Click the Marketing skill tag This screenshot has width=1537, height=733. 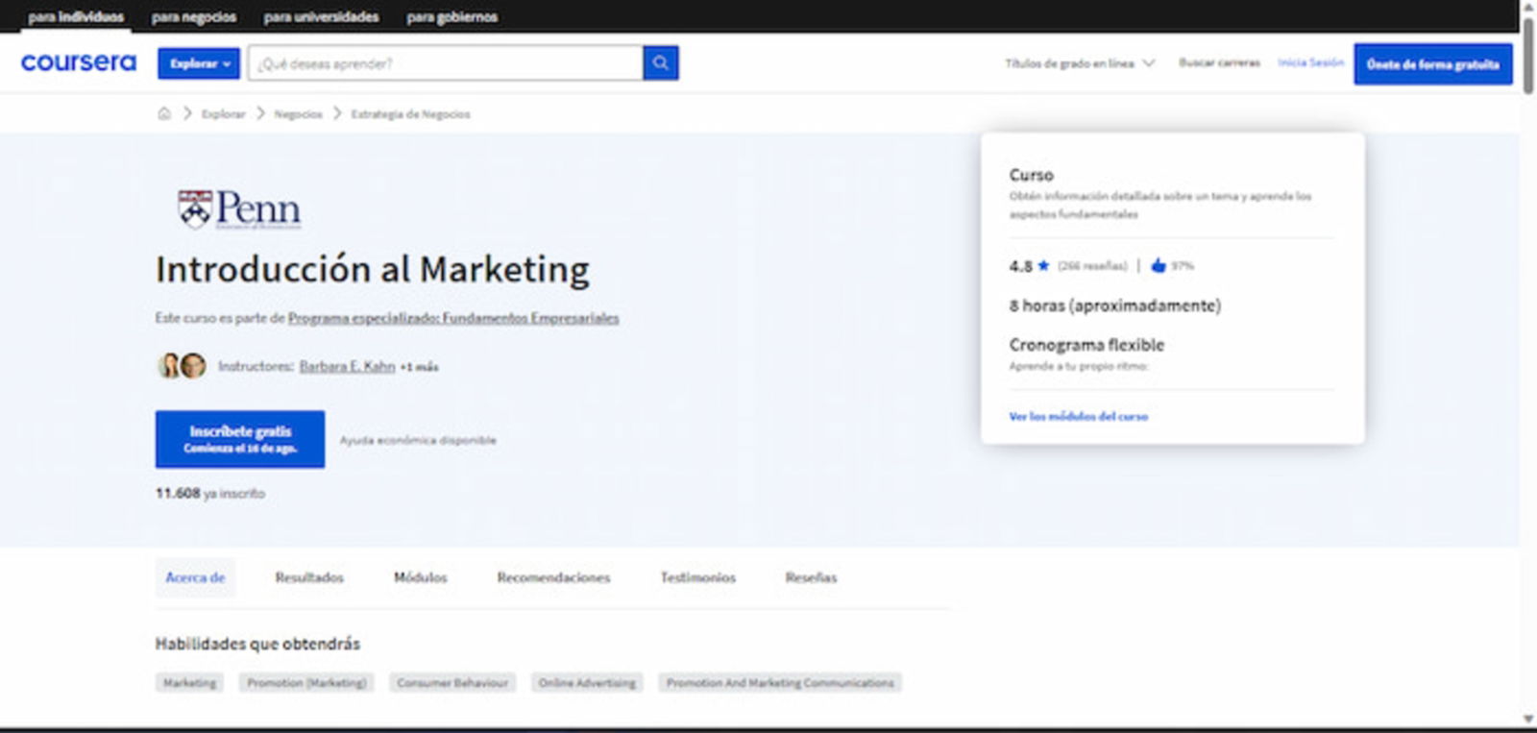click(189, 683)
